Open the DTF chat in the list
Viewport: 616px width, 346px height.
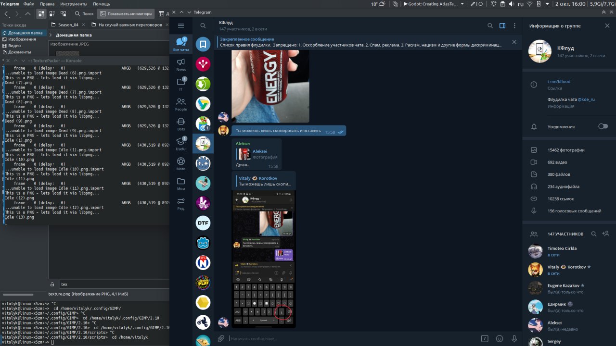click(203, 223)
